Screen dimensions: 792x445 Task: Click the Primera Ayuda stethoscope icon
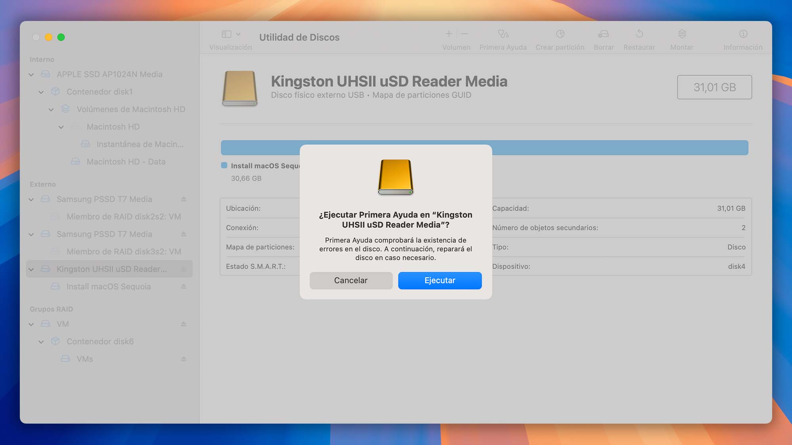503,34
